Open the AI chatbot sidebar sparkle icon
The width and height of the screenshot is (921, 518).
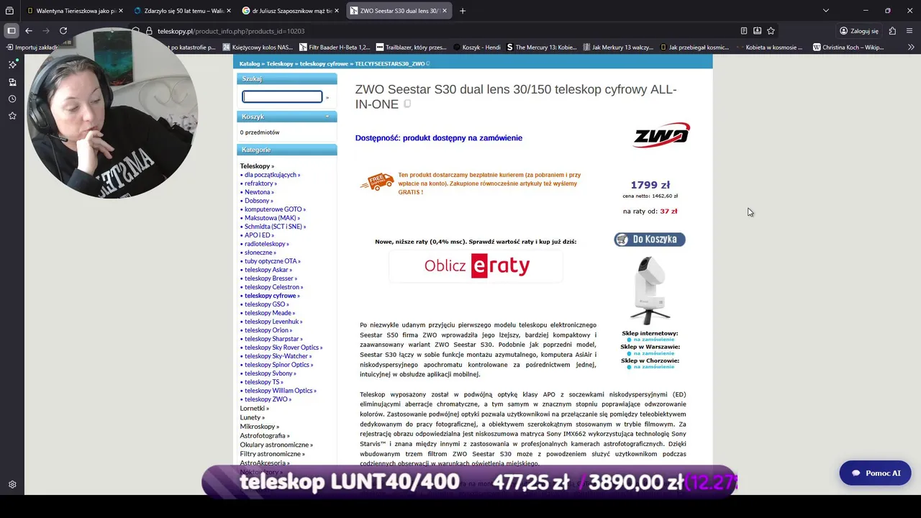click(x=12, y=64)
